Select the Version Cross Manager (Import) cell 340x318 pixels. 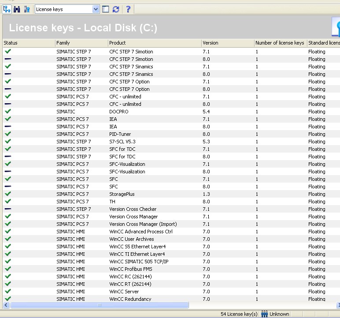143,224
